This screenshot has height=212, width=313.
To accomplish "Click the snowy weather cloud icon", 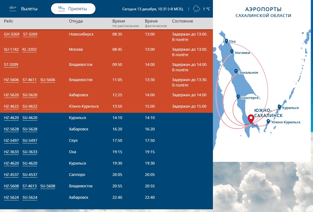I will [196, 9].
